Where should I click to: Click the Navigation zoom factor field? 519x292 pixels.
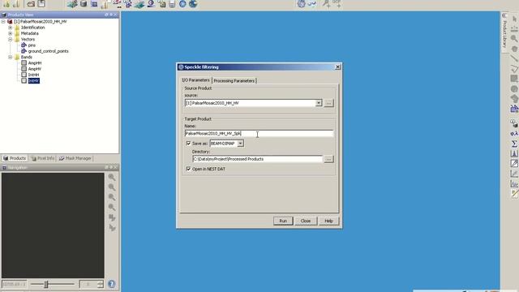coord(15,284)
